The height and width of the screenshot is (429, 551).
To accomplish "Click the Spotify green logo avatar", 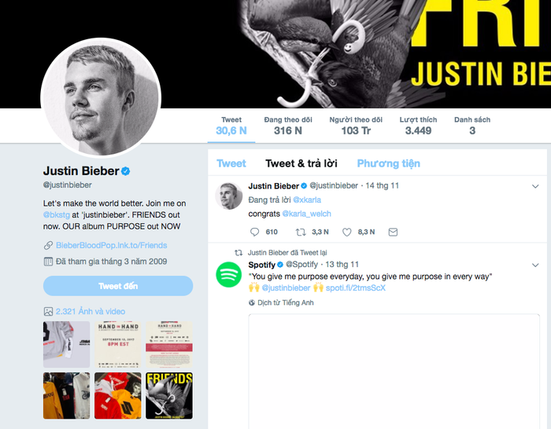I will coord(229,275).
